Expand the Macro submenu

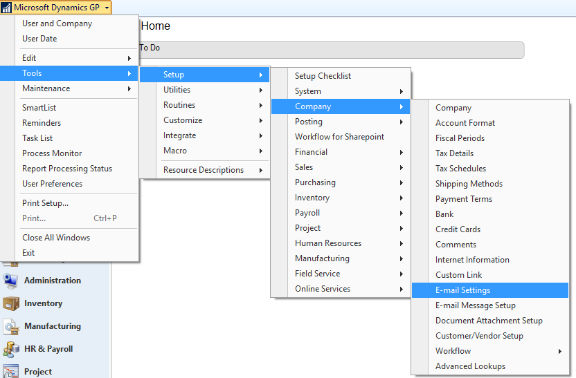point(205,151)
